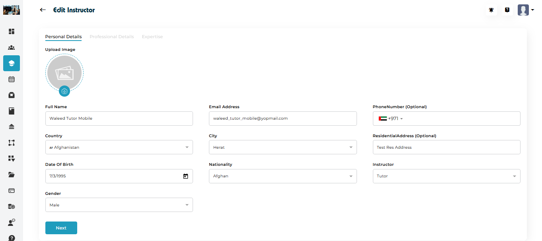Click the Full Name input field
542x241 pixels.
pyautogui.click(x=119, y=119)
